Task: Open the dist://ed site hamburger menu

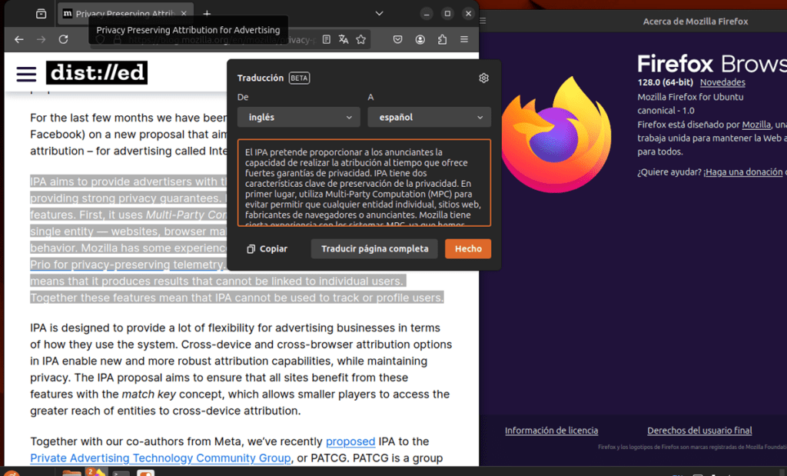Action: click(25, 73)
